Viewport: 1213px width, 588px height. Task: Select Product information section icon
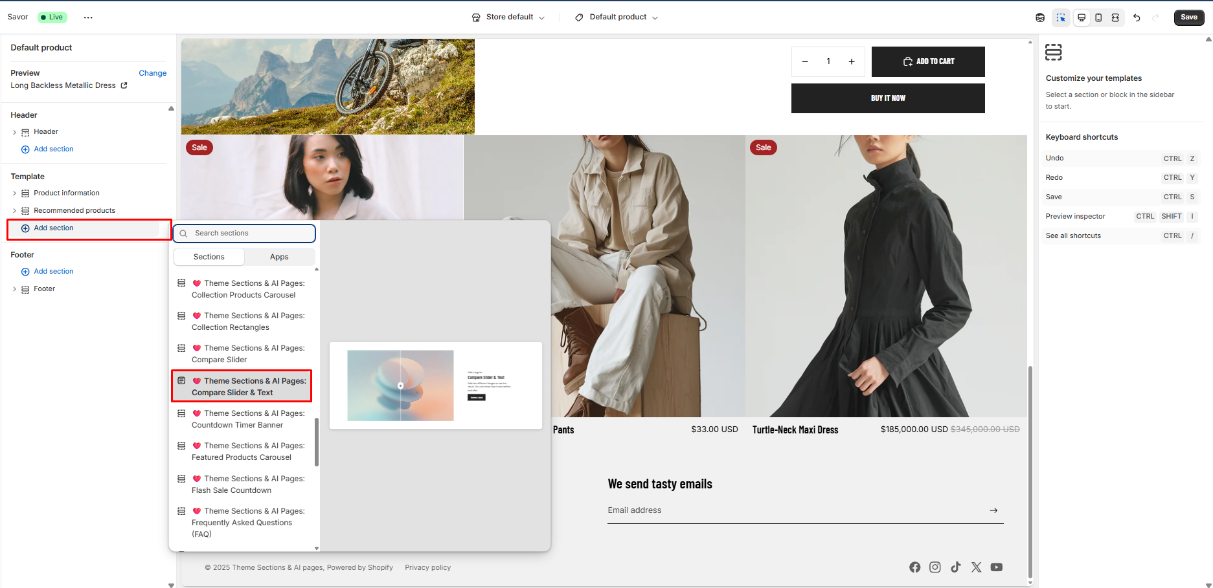click(x=25, y=193)
